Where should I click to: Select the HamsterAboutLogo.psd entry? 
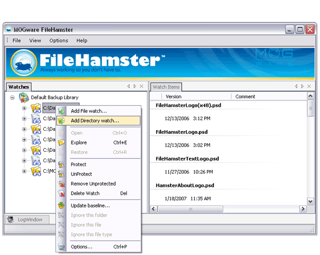(x=185, y=185)
